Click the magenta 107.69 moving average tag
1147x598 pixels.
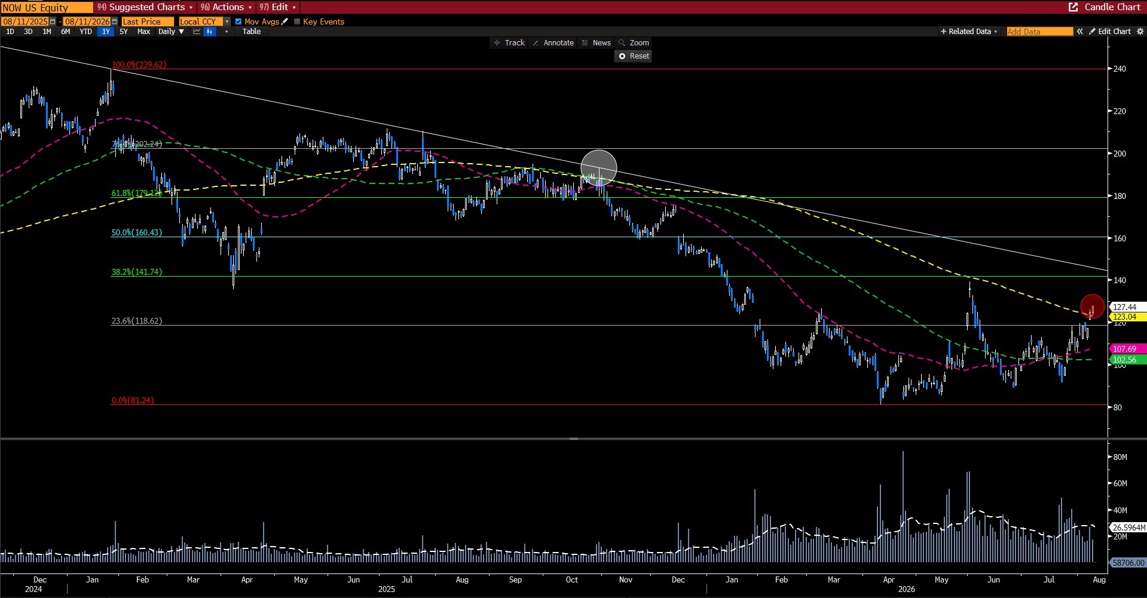point(1127,349)
